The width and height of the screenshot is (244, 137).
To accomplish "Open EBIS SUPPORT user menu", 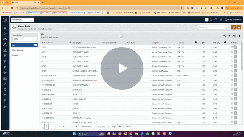I will pos(233,20).
